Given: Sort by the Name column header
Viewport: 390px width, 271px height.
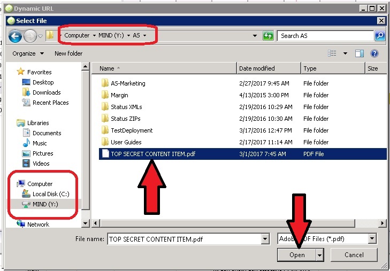Looking at the screenshot, I should (164, 68).
